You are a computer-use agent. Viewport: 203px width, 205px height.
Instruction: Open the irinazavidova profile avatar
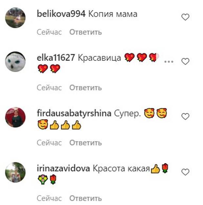coord(15,172)
